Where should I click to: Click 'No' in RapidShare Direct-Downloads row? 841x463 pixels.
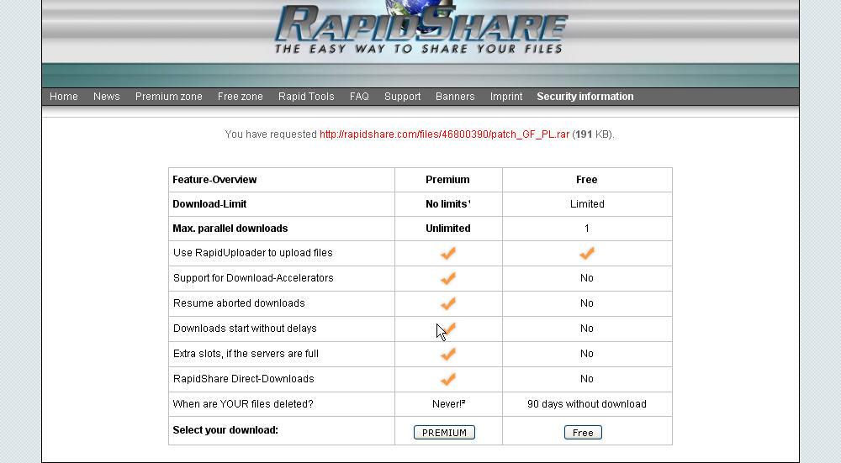587,379
